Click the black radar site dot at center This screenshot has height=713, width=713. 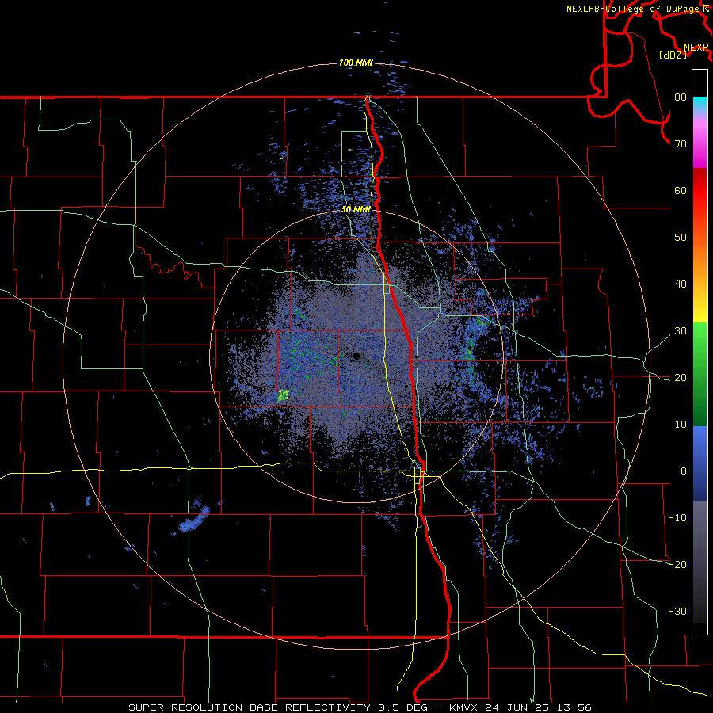pyautogui.click(x=356, y=356)
